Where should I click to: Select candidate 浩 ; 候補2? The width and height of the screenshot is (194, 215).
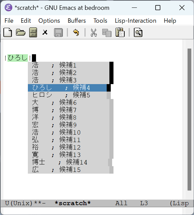[69, 73]
